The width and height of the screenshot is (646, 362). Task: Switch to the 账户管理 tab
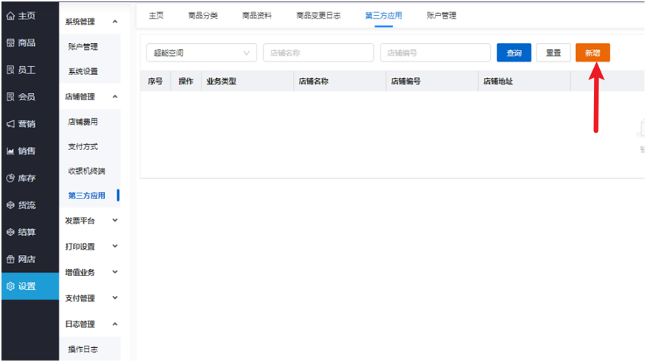[x=442, y=16]
